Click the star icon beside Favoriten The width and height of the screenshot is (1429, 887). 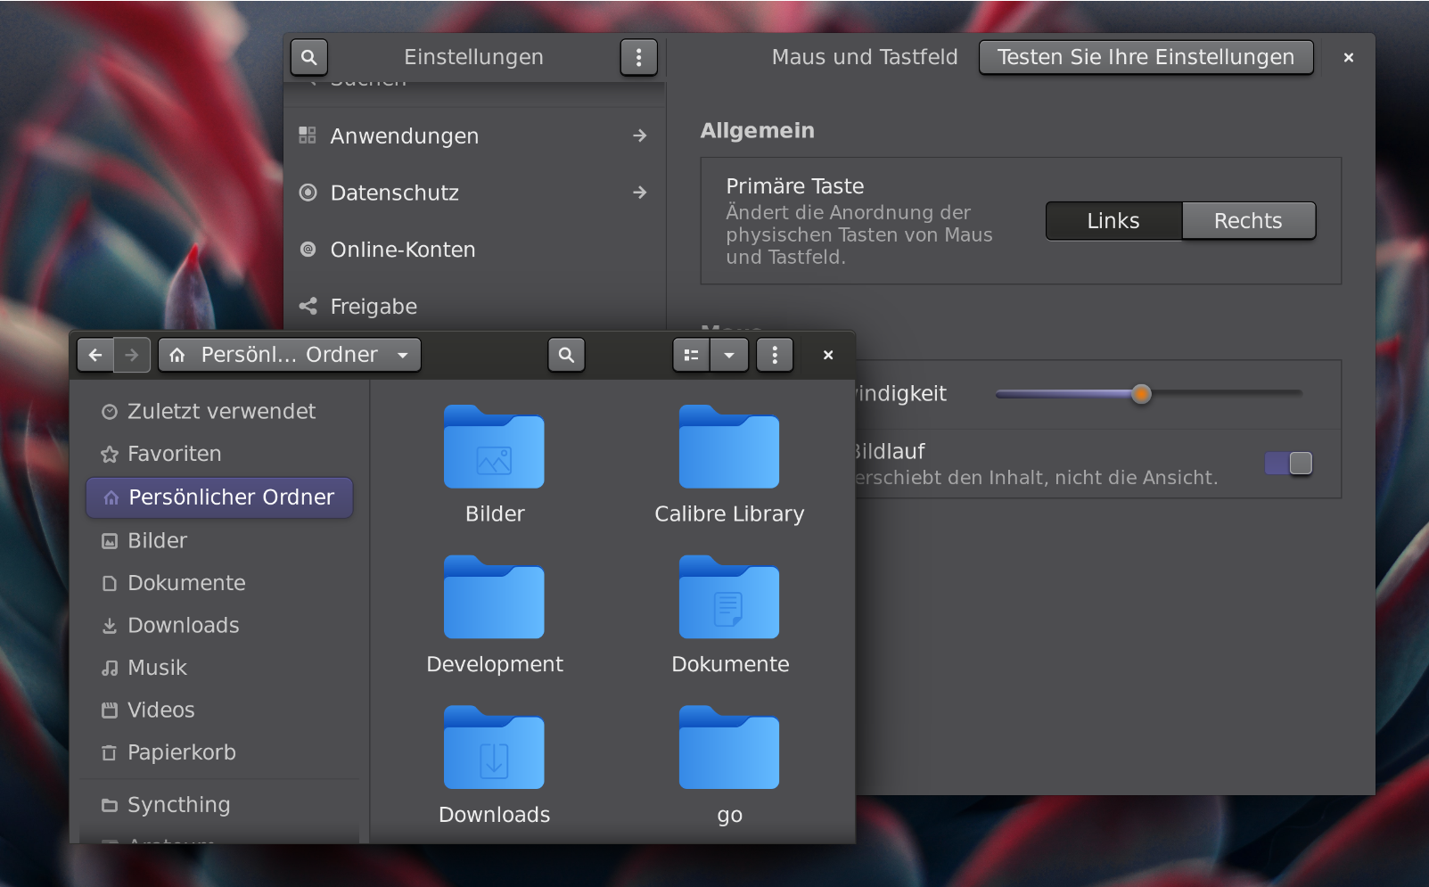[x=110, y=455]
